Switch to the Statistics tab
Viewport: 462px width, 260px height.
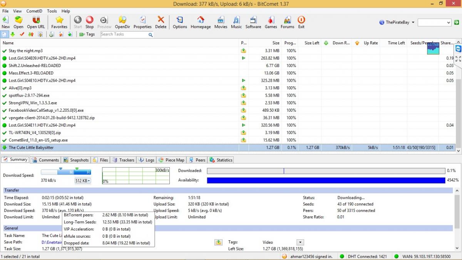(221, 160)
